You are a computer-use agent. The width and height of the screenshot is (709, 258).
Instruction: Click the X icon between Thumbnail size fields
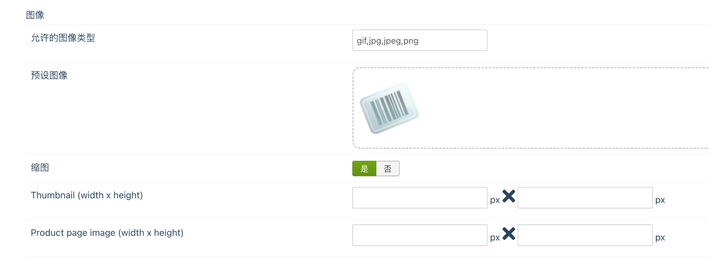coord(508,196)
